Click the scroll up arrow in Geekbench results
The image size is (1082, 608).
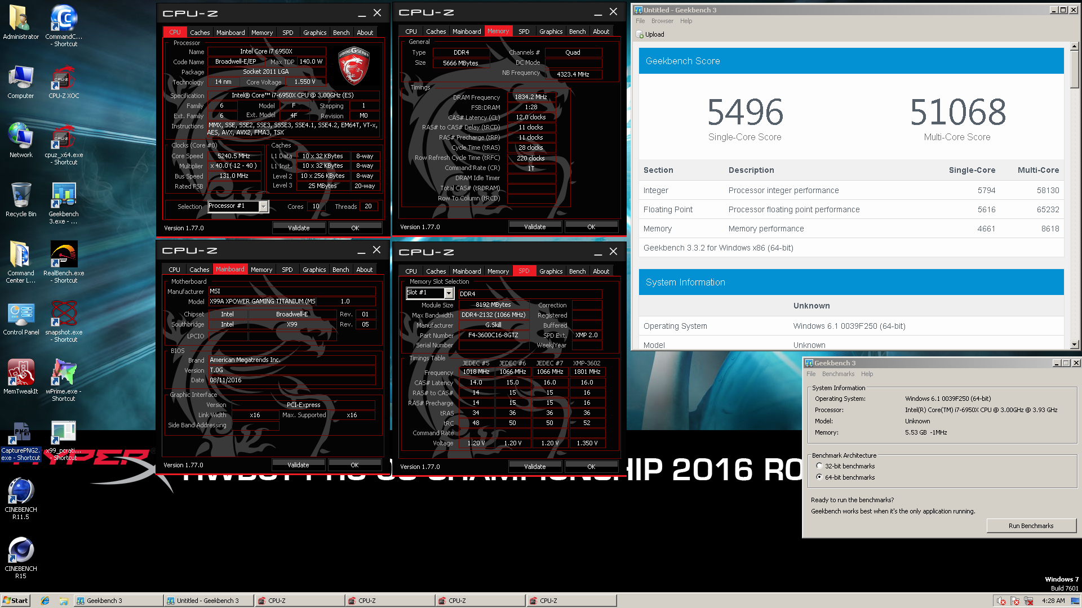[x=1075, y=46]
